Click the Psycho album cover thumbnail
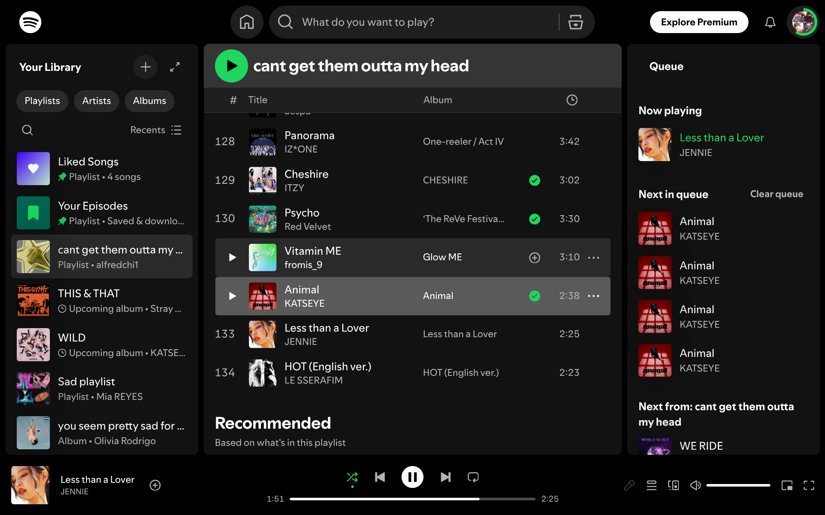 pyautogui.click(x=263, y=219)
